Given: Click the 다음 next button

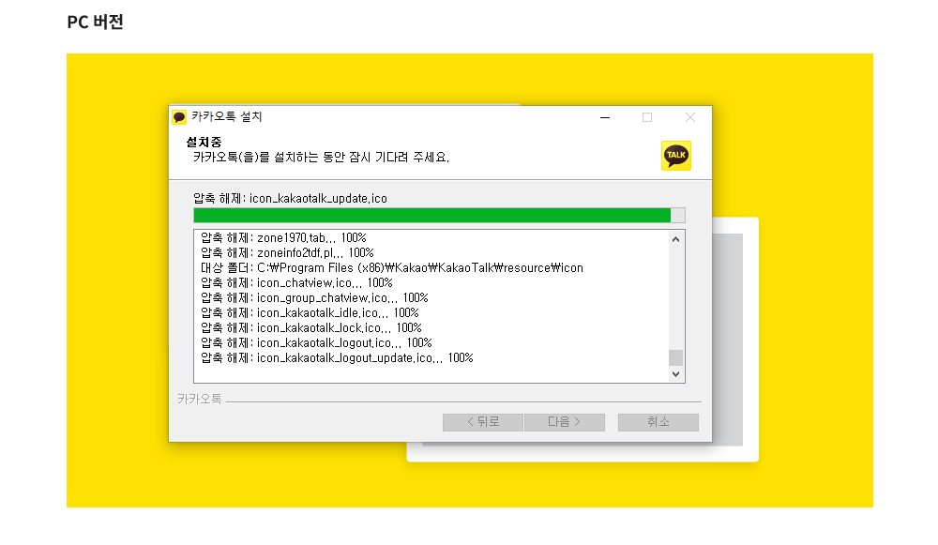Looking at the screenshot, I should [x=564, y=422].
